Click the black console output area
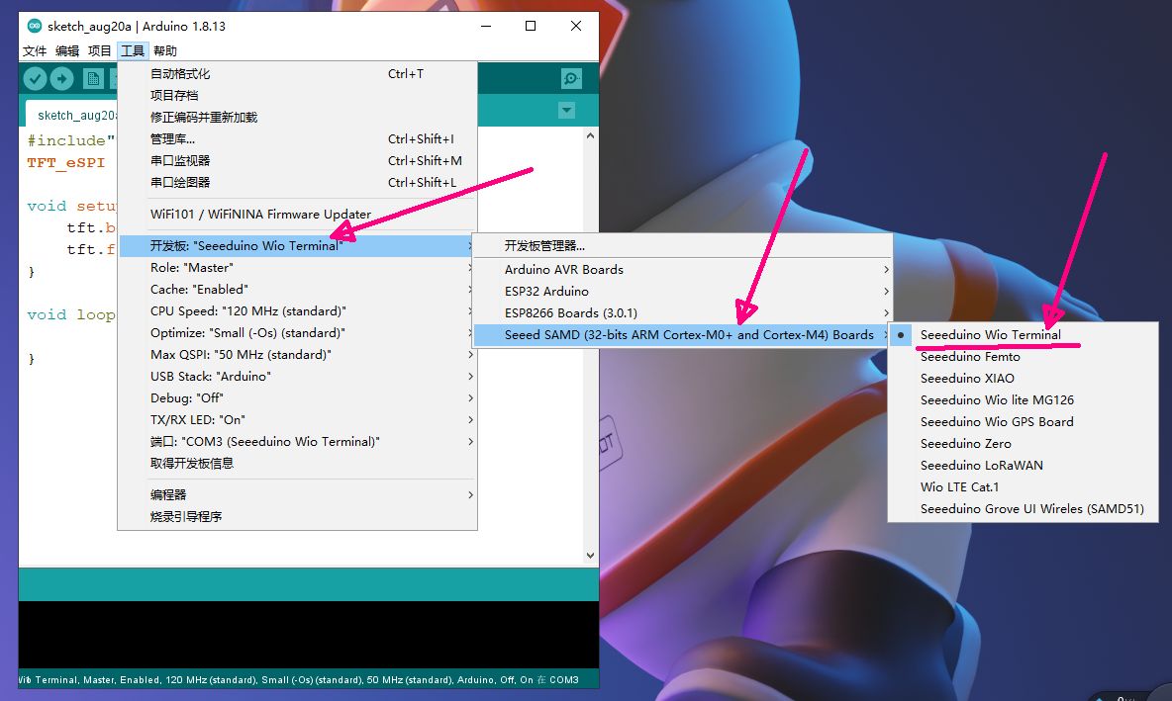 (309, 635)
